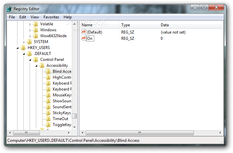
Task: Select the Volatile tree item
Action: pyautogui.click(x=46, y=24)
